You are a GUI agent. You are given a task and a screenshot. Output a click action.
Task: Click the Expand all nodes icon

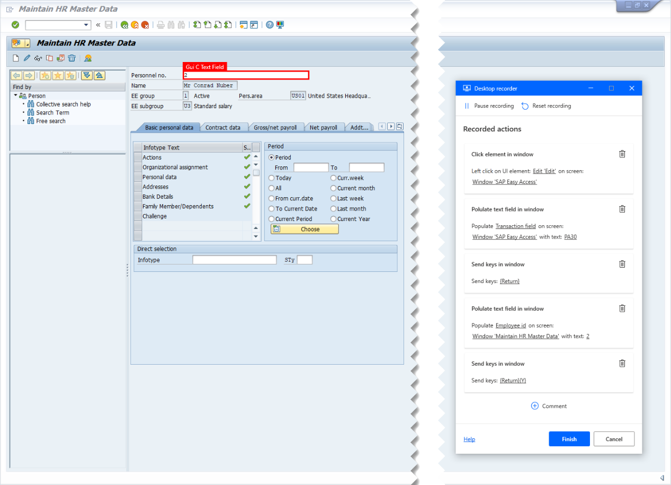[86, 75]
